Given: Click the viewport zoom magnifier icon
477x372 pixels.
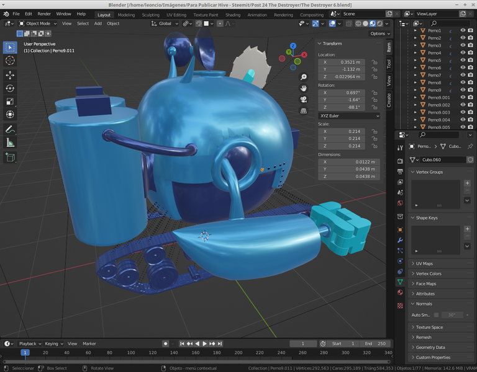Looking at the screenshot, I should (303, 77).
